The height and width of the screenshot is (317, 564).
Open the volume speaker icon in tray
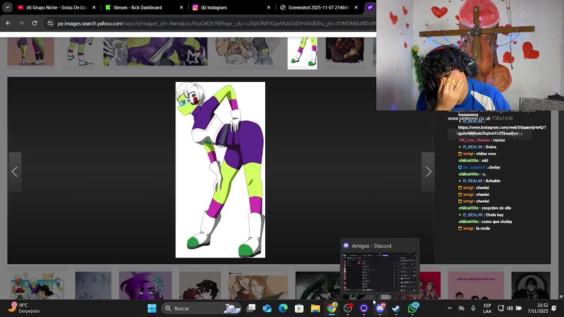510,308
